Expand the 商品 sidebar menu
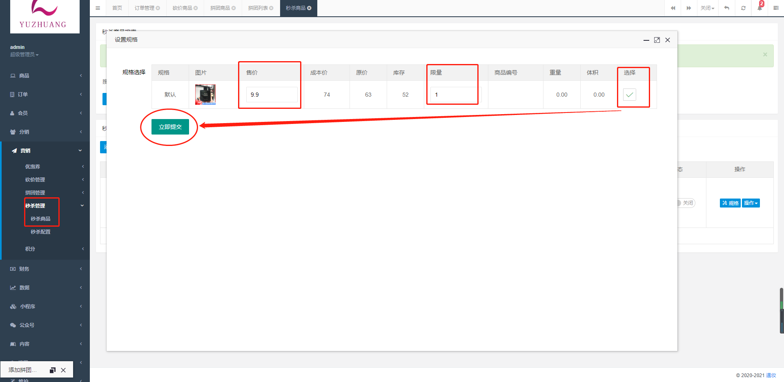Screen dimensions: 784x382 pyautogui.click(x=45, y=76)
